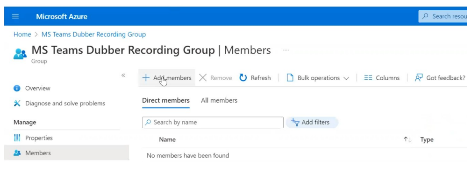This screenshot has height=173, width=471.
Task: Click the Members people icon in sidebar
Action: 17,153
